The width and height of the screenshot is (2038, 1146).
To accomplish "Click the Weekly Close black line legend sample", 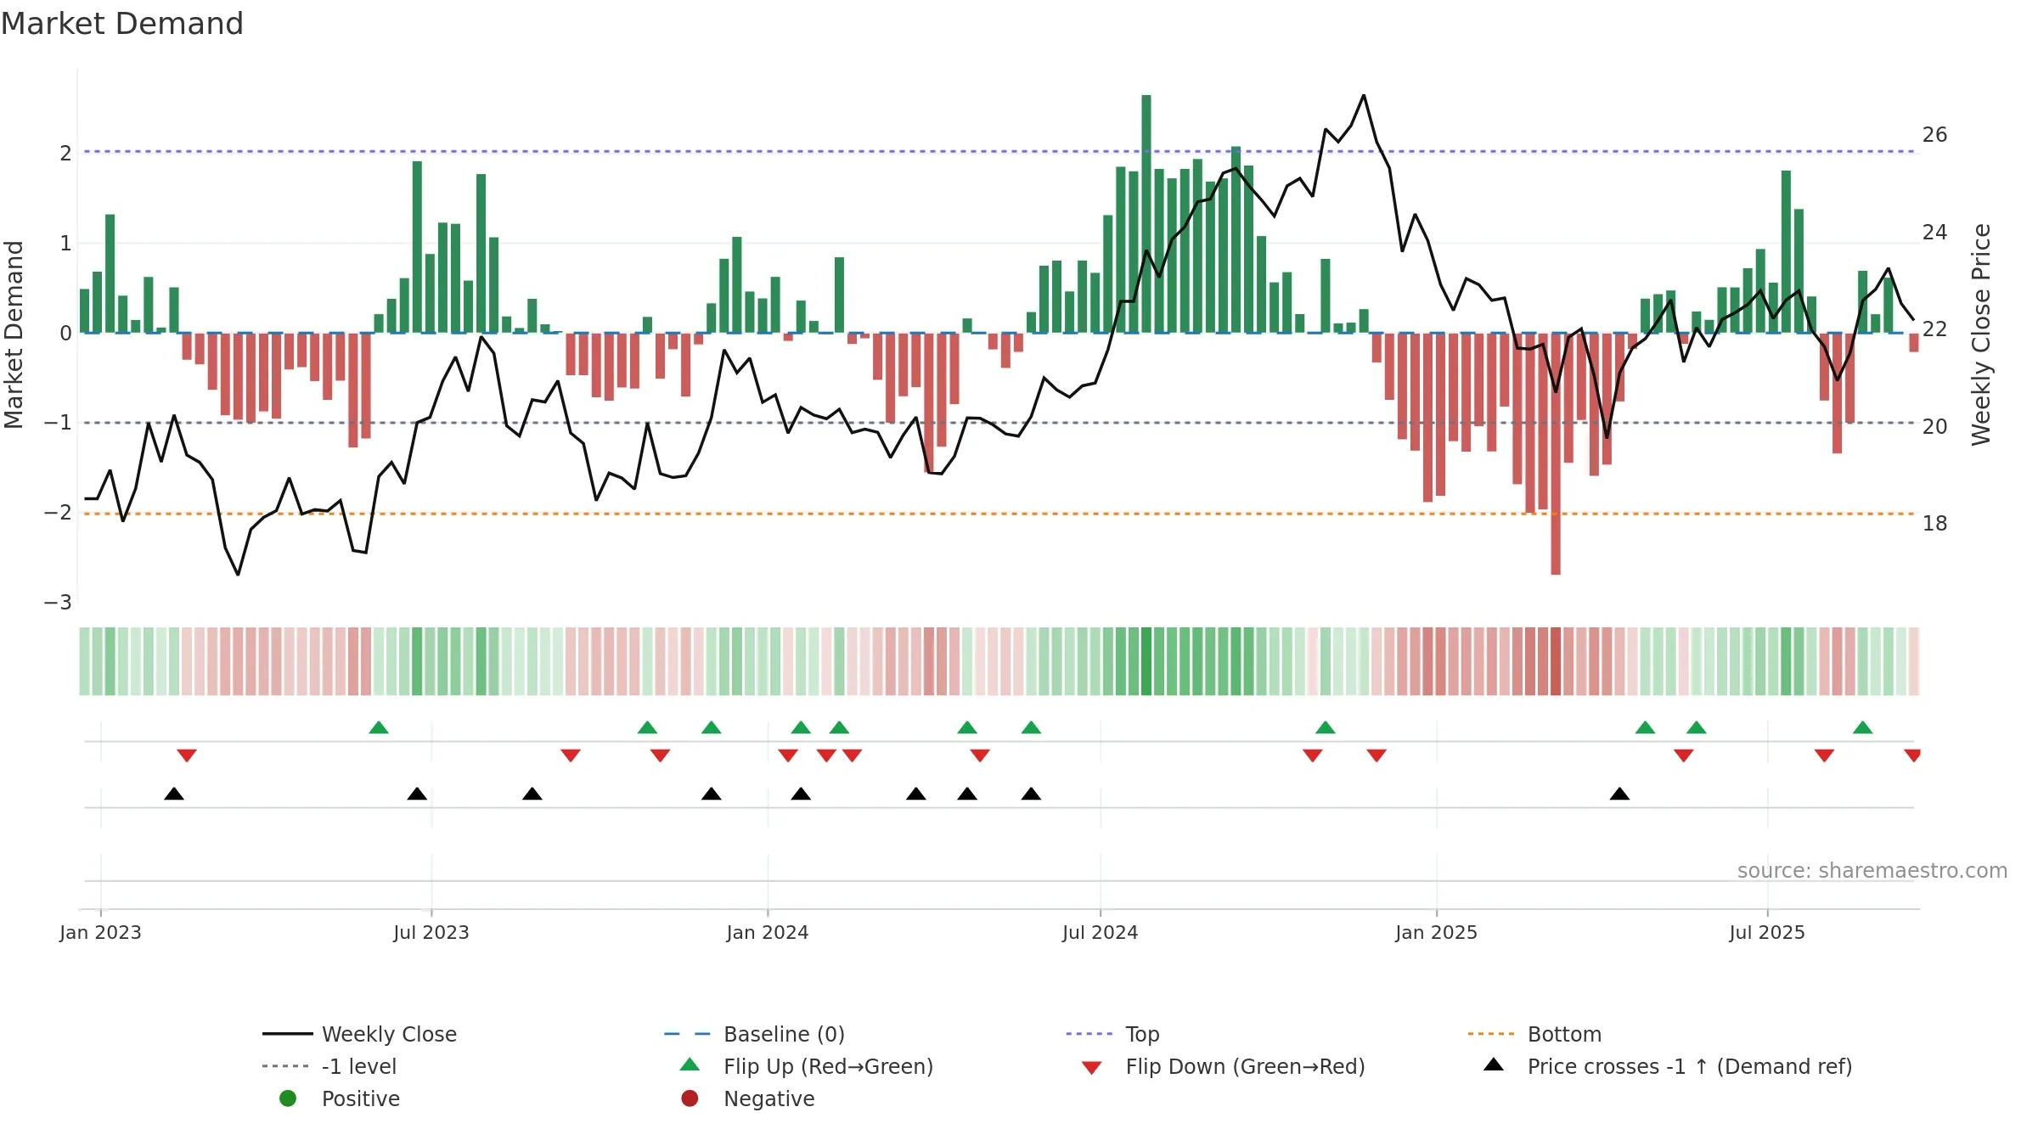I will (287, 1034).
